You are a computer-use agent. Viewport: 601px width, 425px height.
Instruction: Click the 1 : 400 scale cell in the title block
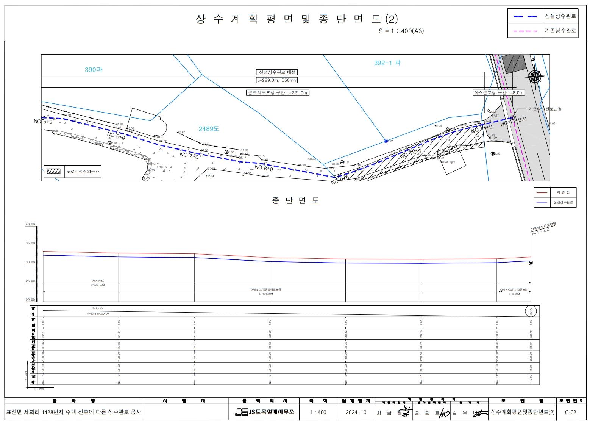click(x=318, y=412)
